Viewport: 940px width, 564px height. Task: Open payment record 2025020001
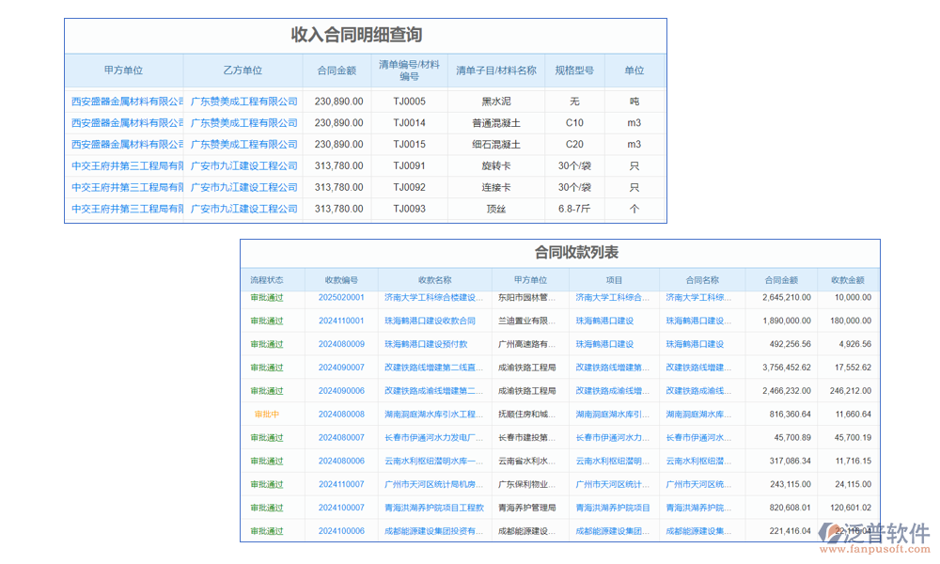pos(340,297)
